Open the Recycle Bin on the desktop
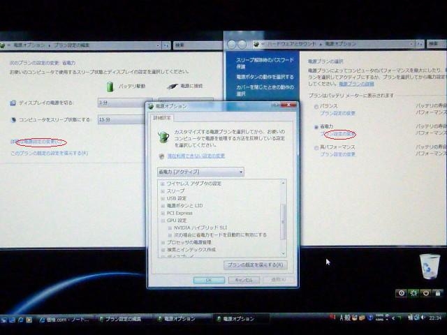 [x=430, y=267]
